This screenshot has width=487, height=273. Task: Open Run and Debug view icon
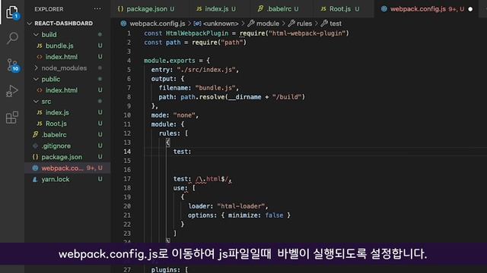pyautogui.click(x=12, y=91)
